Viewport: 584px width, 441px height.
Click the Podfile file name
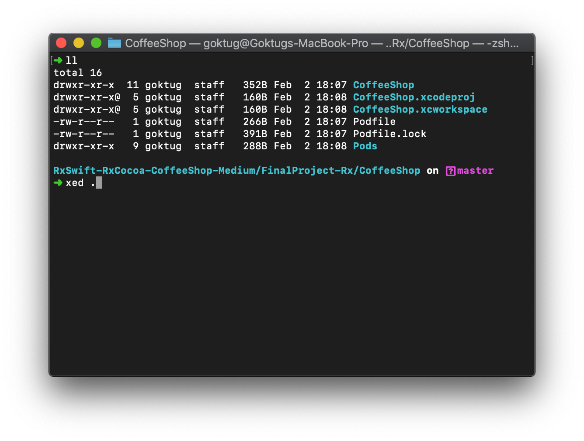374,121
